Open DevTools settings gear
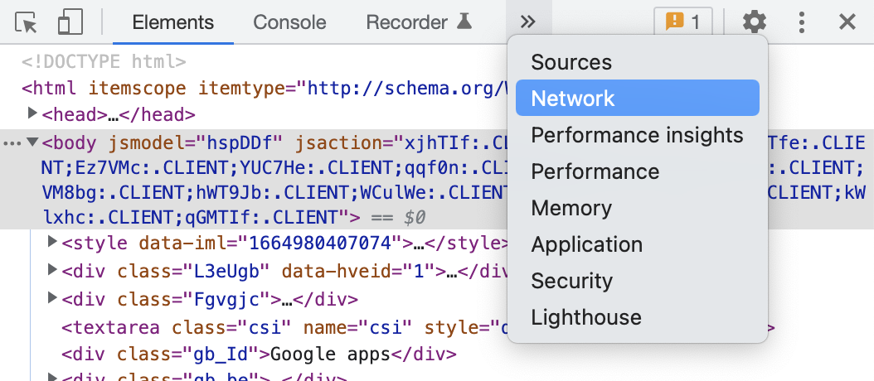The height and width of the screenshot is (381, 874). pyautogui.click(x=754, y=22)
